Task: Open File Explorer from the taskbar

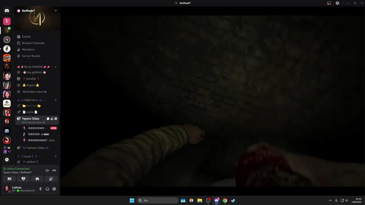Action: (200, 200)
